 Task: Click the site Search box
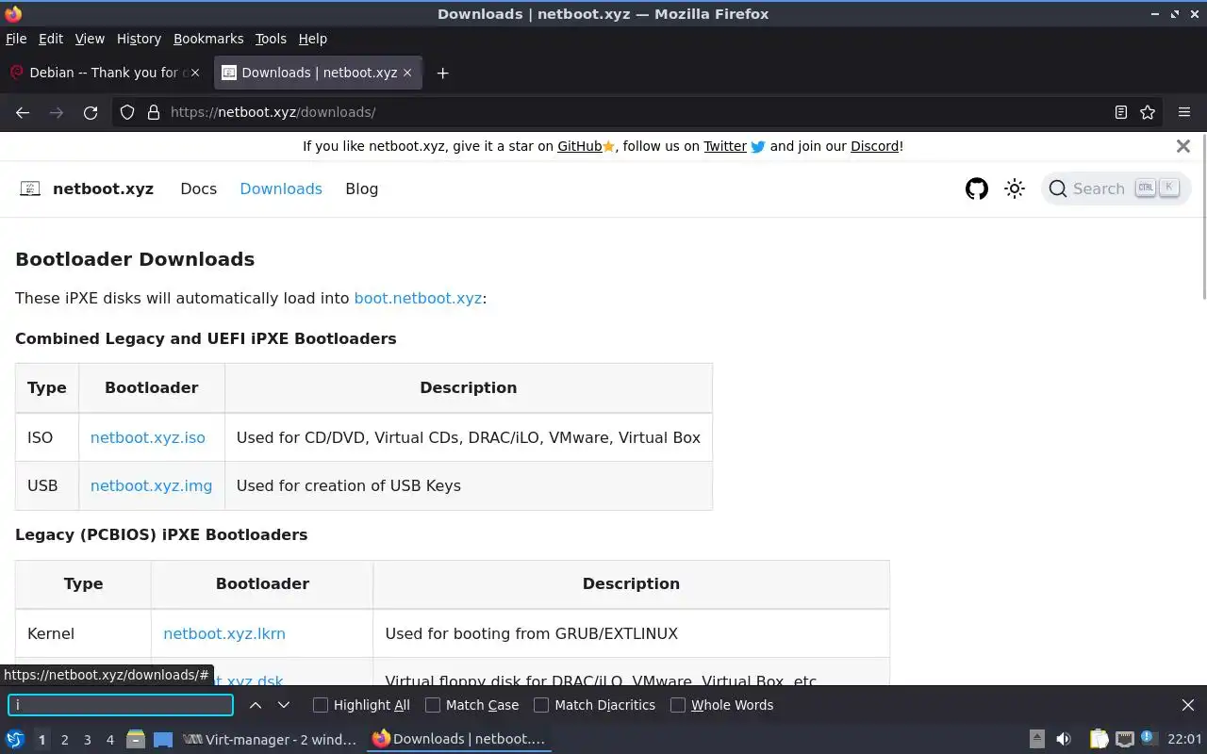coord(1116,188)
